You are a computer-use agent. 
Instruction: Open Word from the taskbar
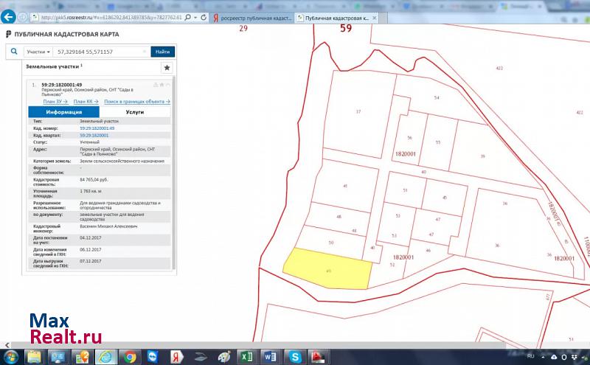268,357
